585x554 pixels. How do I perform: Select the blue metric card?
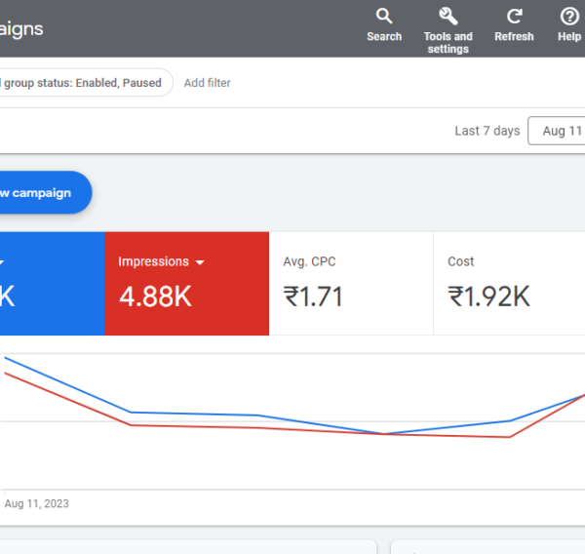(x=53, y=284)
